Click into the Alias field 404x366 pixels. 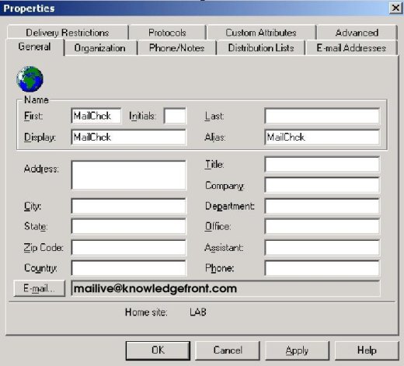pyautogui.click(x=322, y=137)
